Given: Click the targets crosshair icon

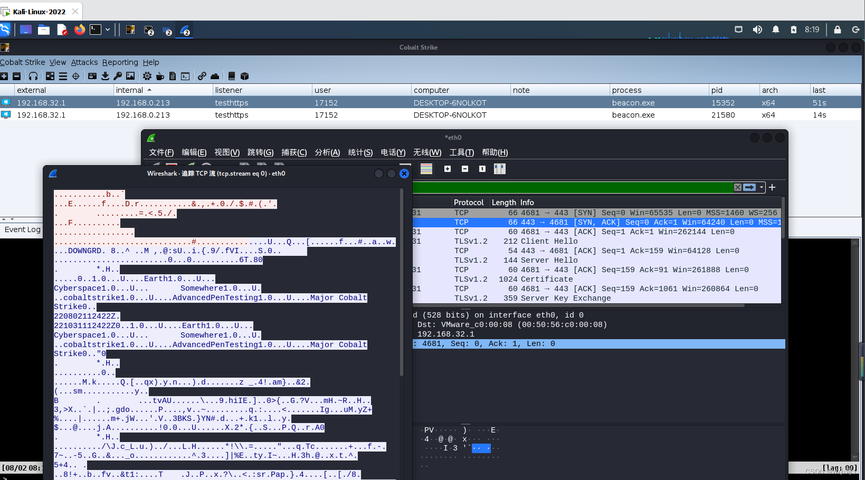Looking at the screenshot, I should (75, 76).
